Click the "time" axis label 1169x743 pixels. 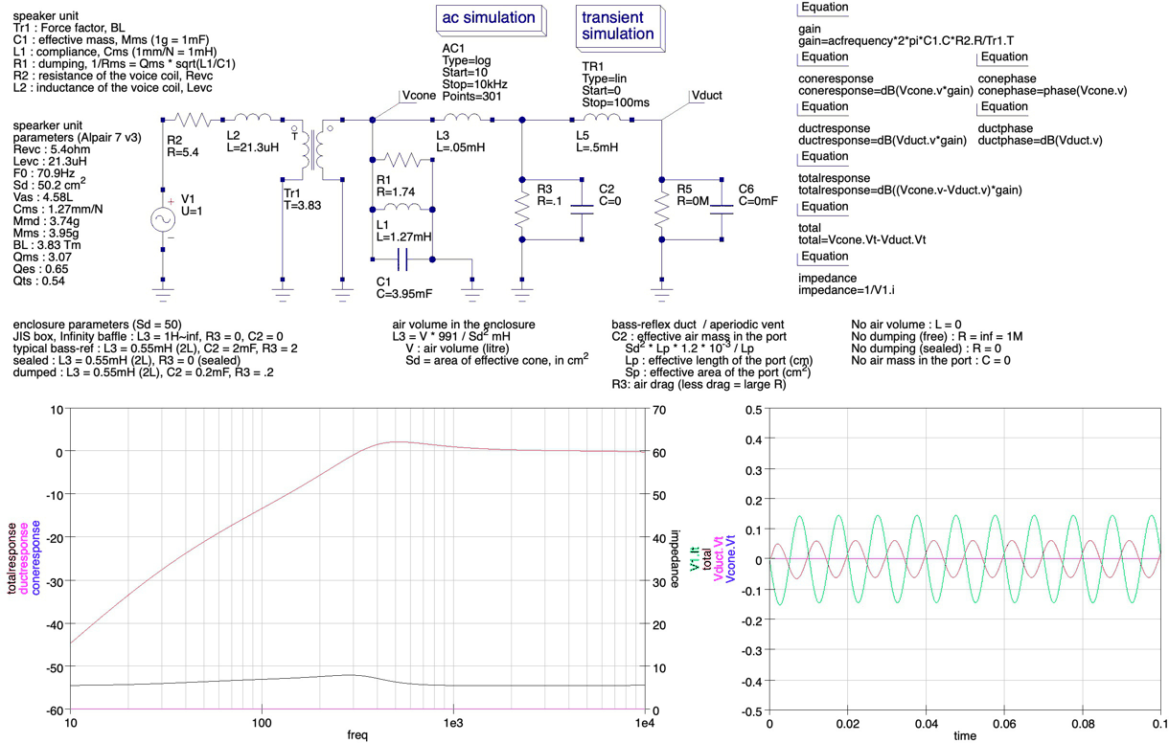pos(964,735)
